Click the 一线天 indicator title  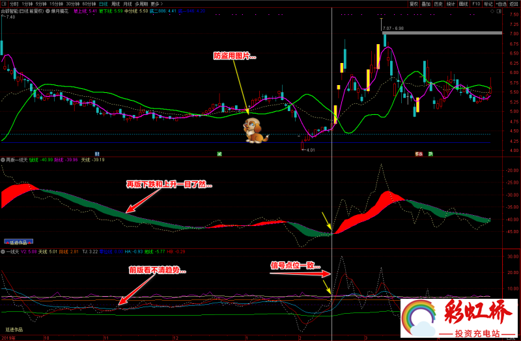pos(12,252)
